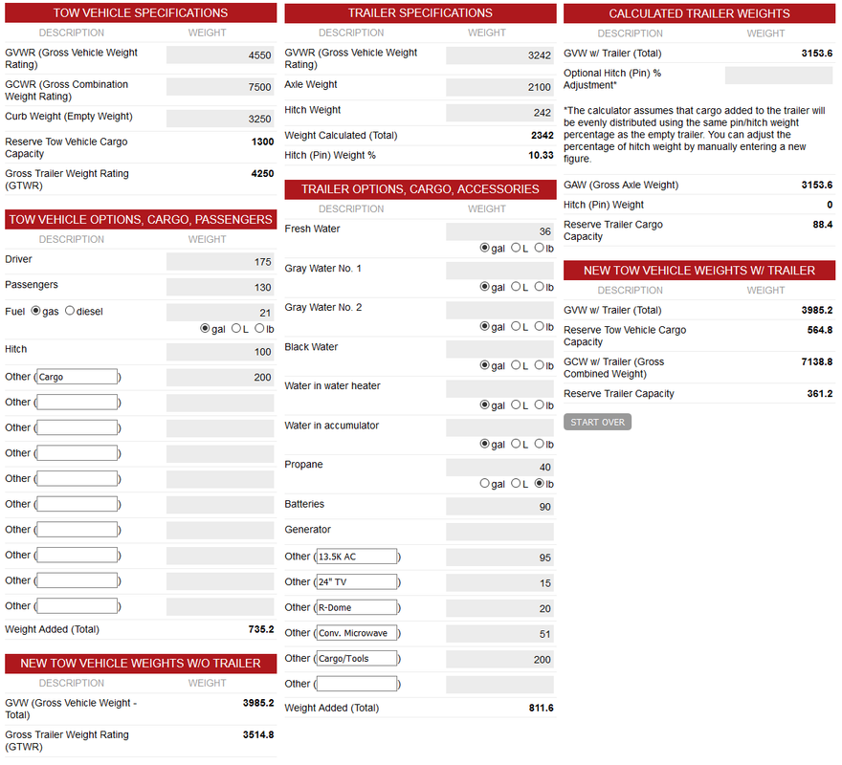Click Reserve Tow Vehicle Cargo Capacity 564.8
The height and width of the screenshot is (765, 842).
(819, 331)
